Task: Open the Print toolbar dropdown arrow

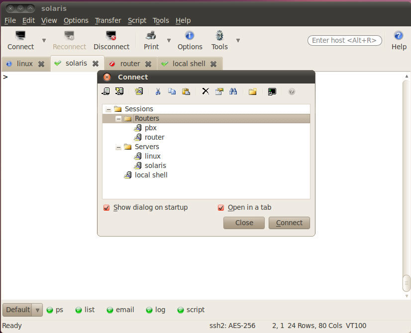Action: pyautogui.click(x=169, y=40)
